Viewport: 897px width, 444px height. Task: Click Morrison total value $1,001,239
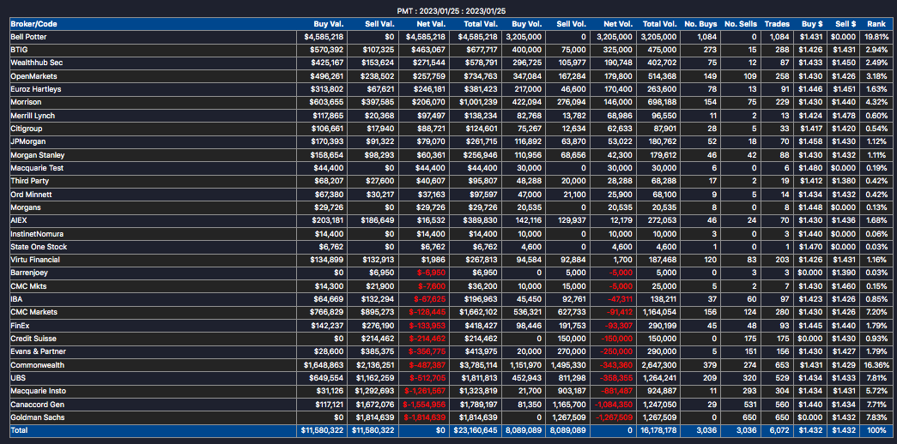(479, 102)
